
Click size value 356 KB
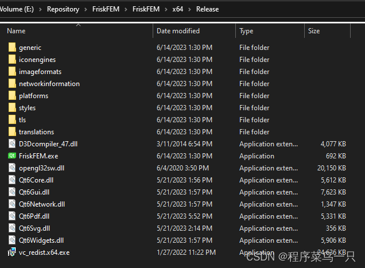click(336, 228)
